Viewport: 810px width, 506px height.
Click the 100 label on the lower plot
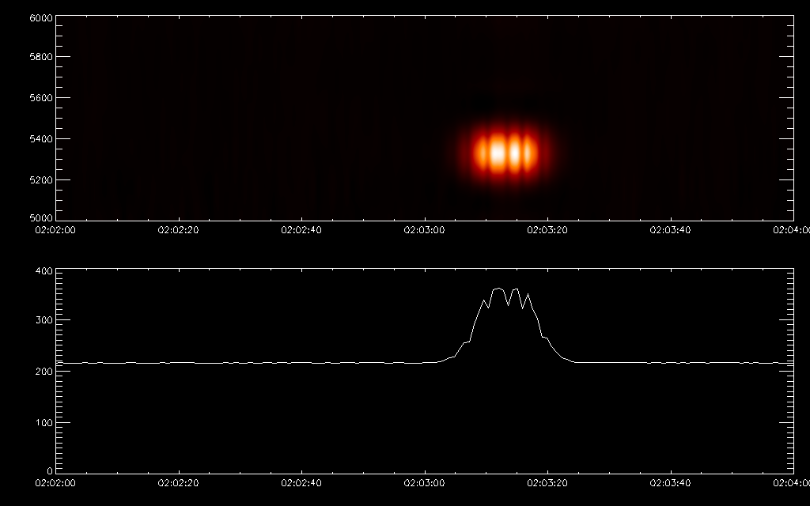(44, 423)
